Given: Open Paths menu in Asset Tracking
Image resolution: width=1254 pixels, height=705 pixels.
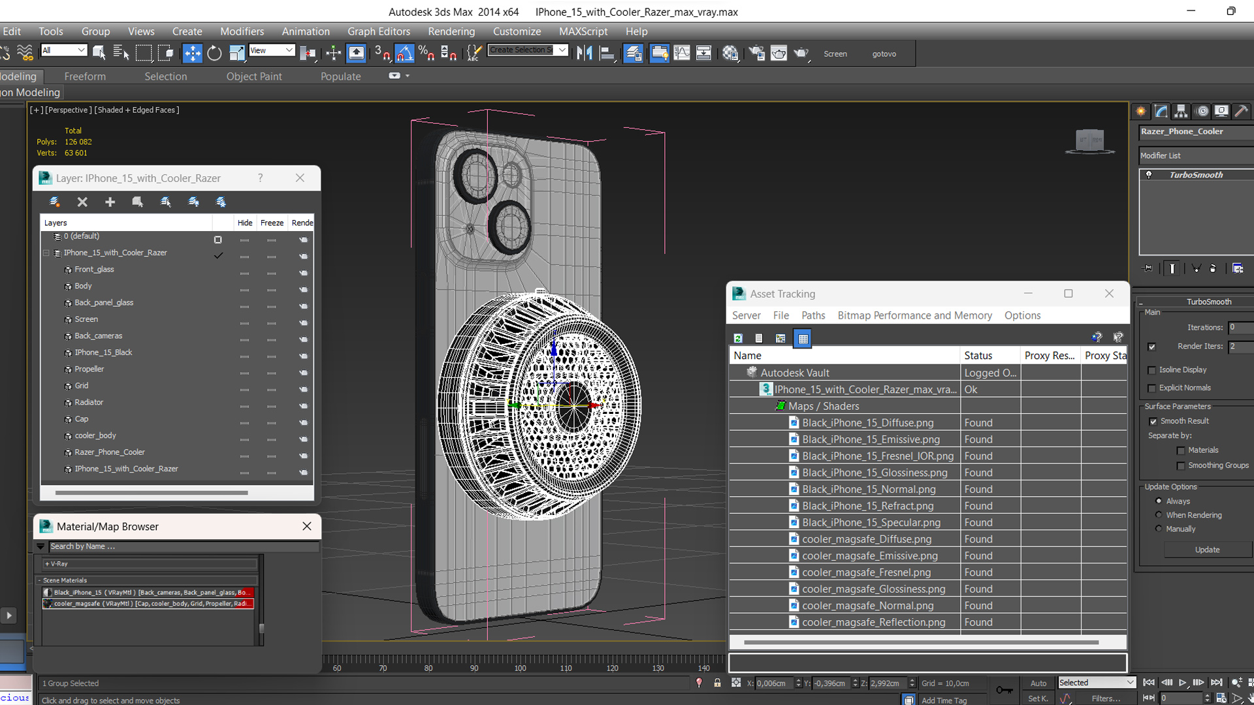Looking at the screenshot, I should pos(813,315).
